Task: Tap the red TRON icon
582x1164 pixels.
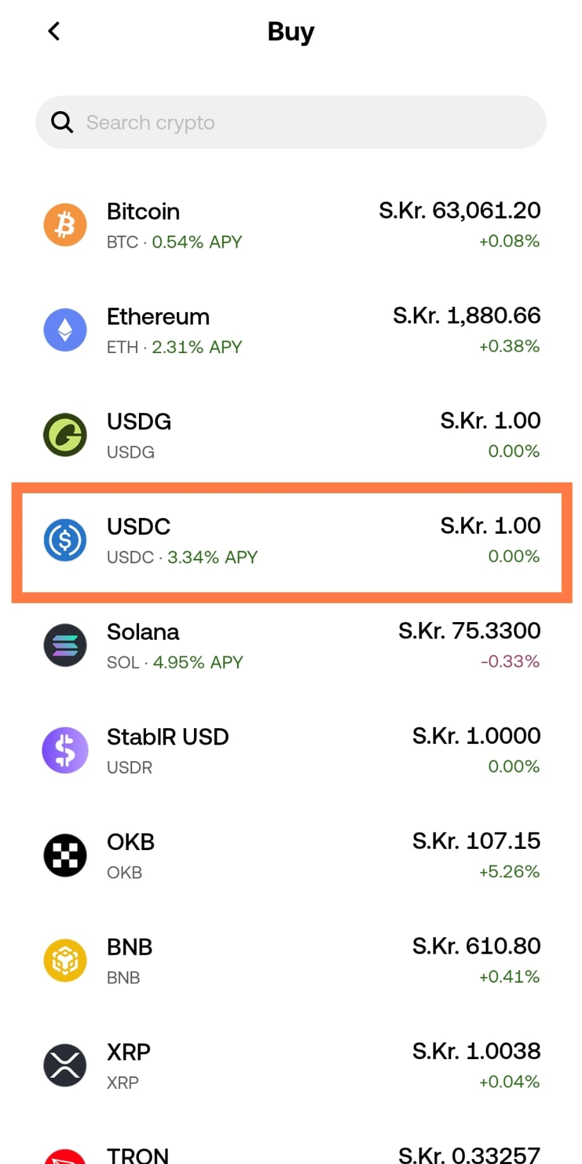Action: pyautogui.click(x=65, y=1156)
